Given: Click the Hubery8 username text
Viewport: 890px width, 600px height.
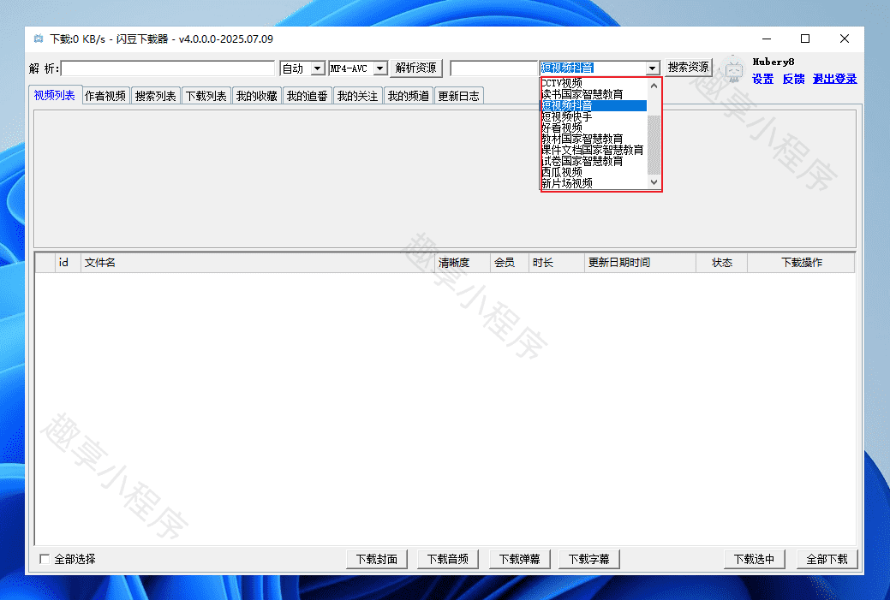Looking at the screenshot, I should click(773, 62).
